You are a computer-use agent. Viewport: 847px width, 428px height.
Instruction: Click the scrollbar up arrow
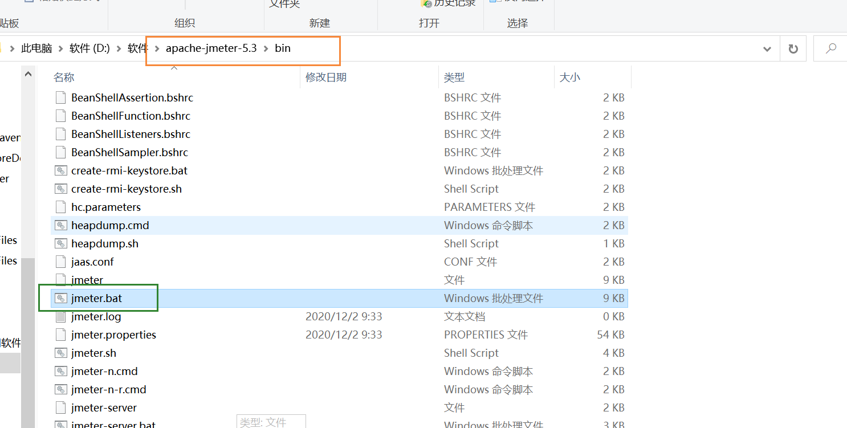28,73
